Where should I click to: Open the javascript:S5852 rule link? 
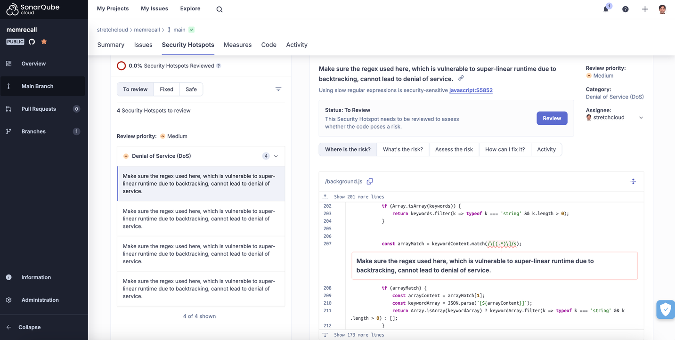(471, 90)
